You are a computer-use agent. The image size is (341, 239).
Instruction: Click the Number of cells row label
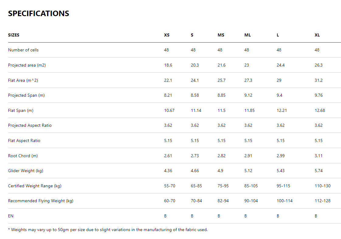point(23,50)
